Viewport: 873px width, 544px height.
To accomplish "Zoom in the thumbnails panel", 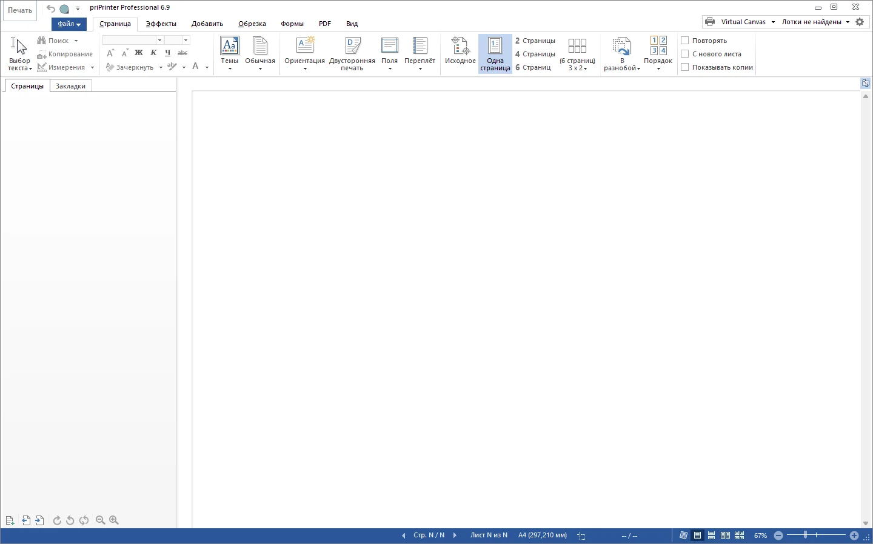I will coord(114,520).
